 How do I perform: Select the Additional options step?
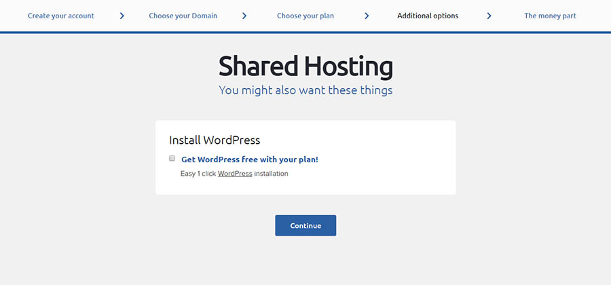tap(428, 16)
